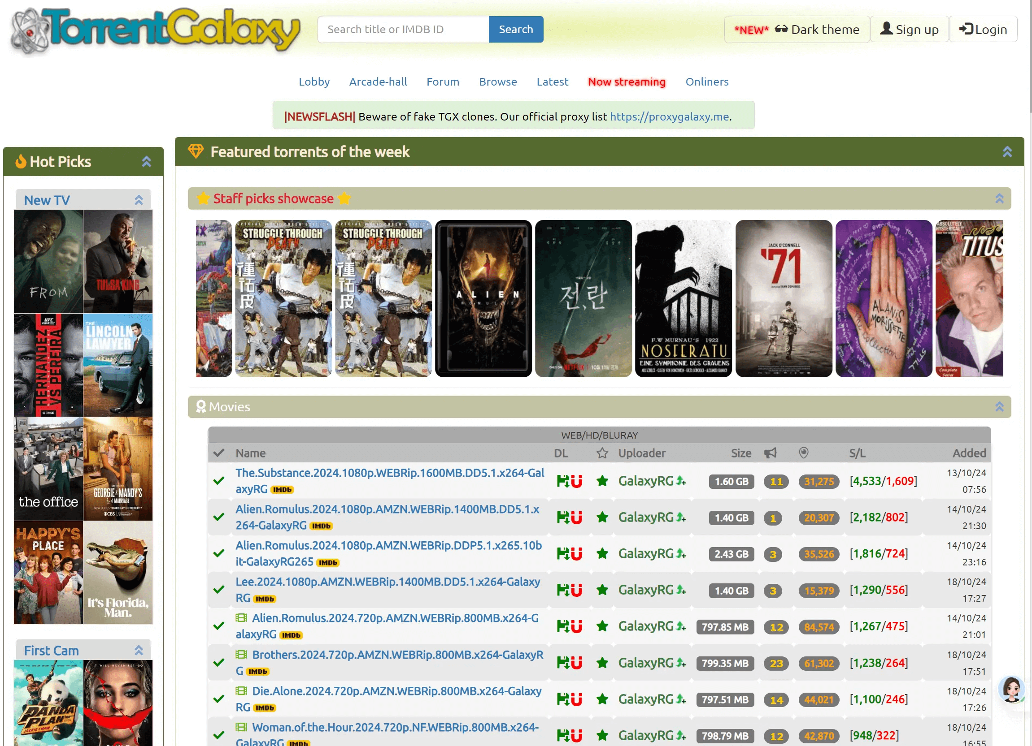Collapse the Movies section

coord(999,406)
